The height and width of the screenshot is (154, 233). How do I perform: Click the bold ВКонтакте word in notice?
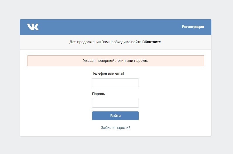point(151,42)
